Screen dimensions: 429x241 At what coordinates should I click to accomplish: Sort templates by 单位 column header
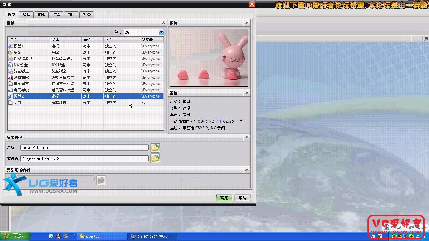coord(93,40)
